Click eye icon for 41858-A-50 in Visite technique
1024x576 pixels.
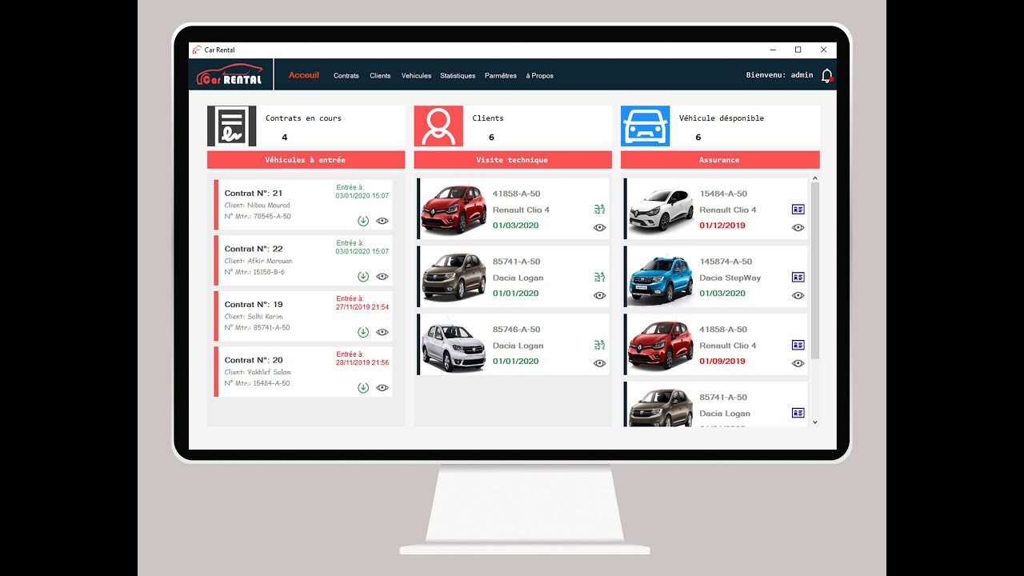(599, 228)
